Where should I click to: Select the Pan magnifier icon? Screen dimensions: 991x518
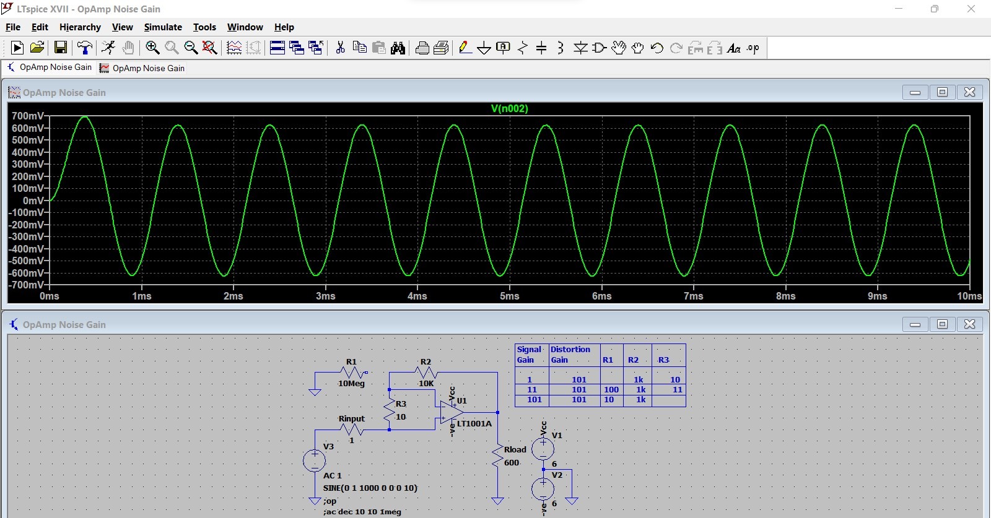[x=172, y=48]
